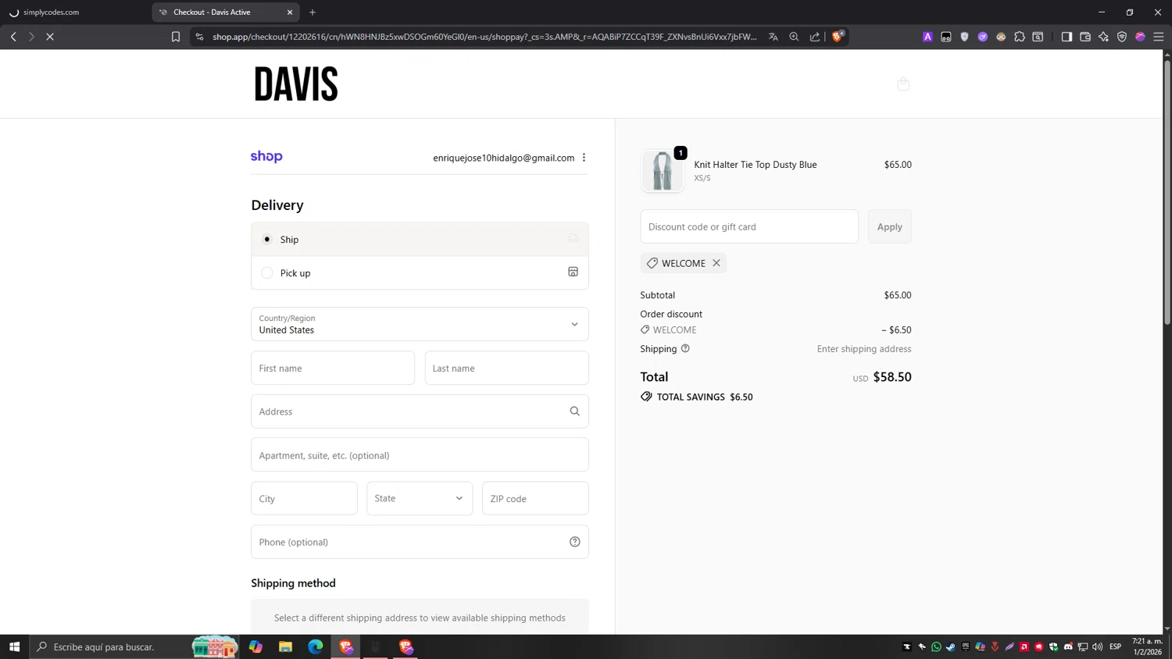Click Knit Halter Tie Top Dusty Blue text
Viewport: 1172px width, 659px height.
coord(755,165)
